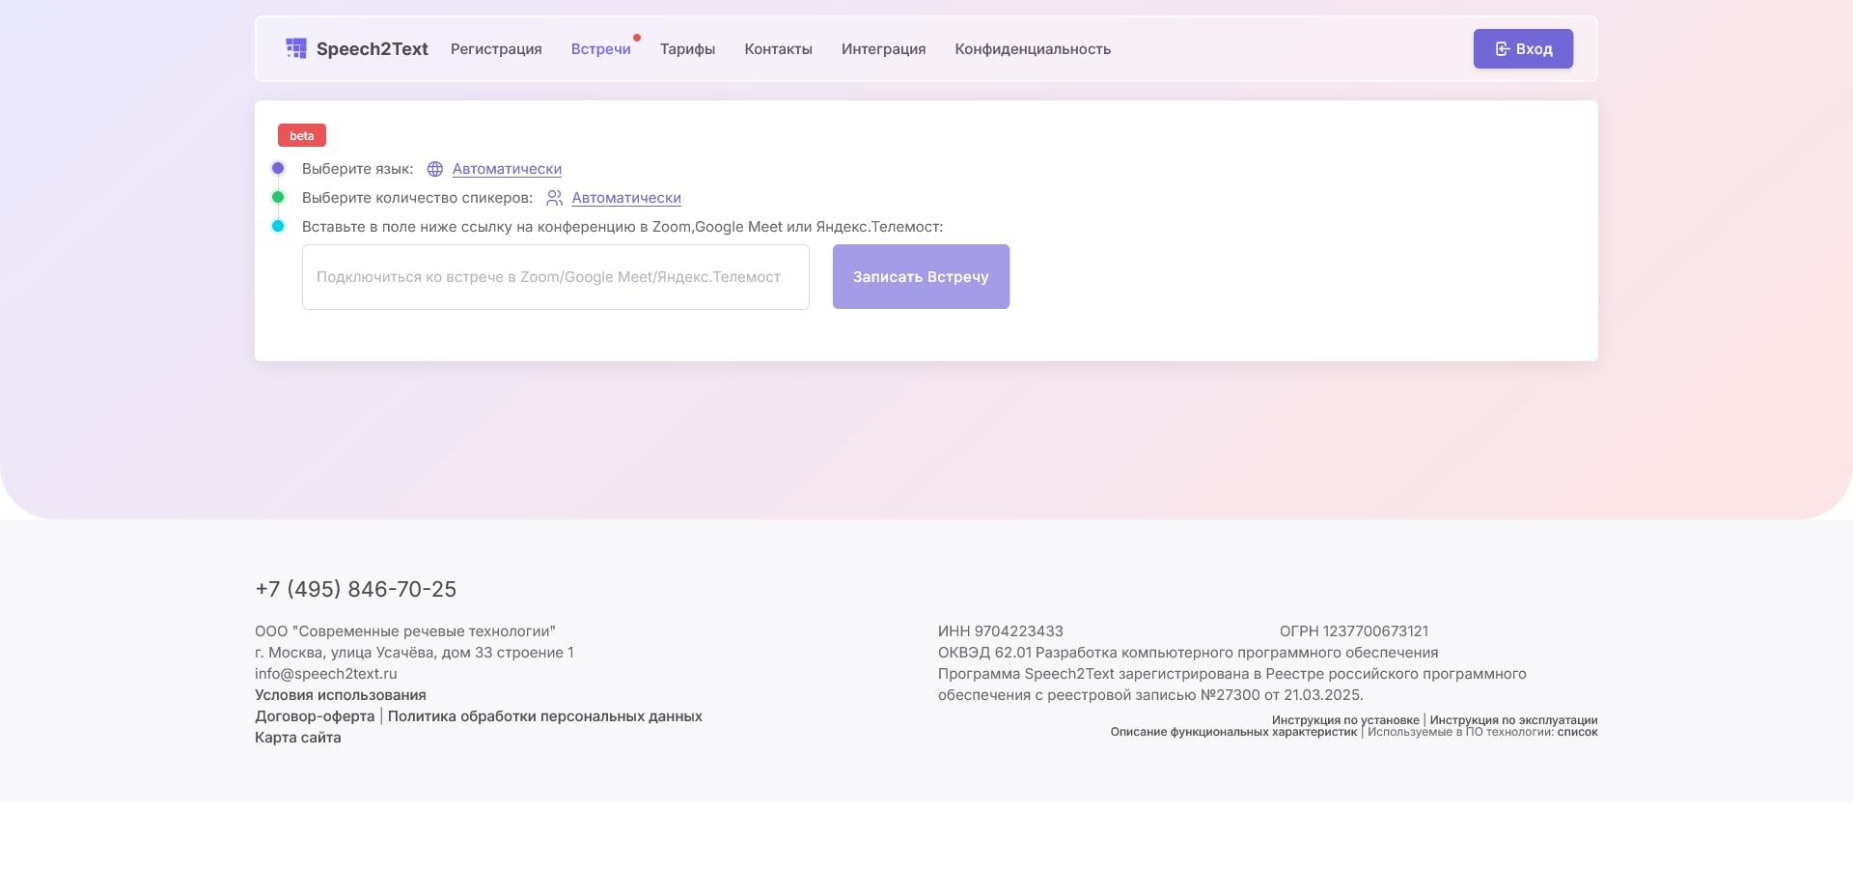
Task: Open speaker count dropdown set to Автоматически
Action: [626, 198]
